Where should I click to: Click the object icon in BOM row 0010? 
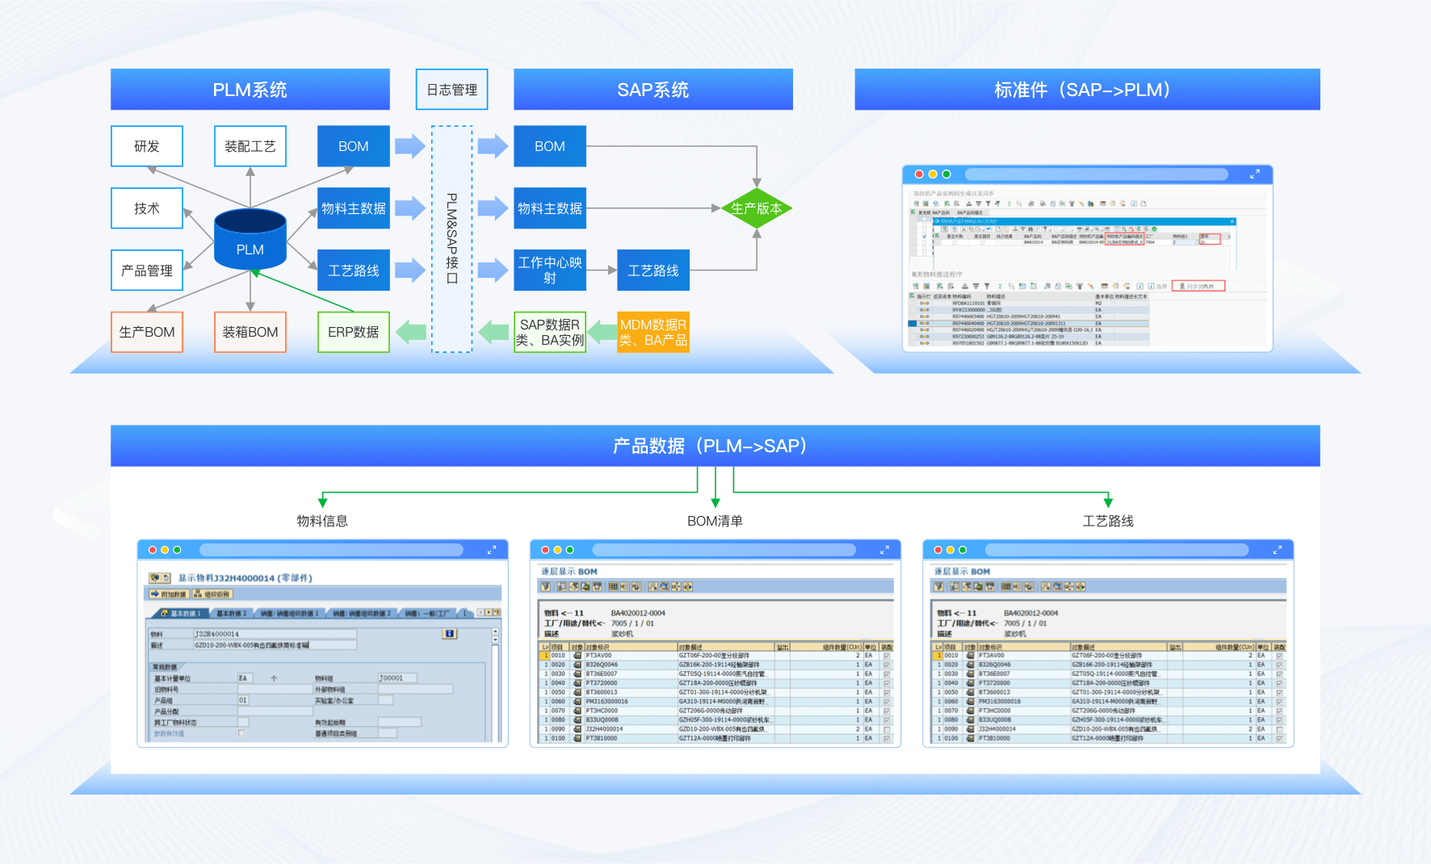(577, 656)
